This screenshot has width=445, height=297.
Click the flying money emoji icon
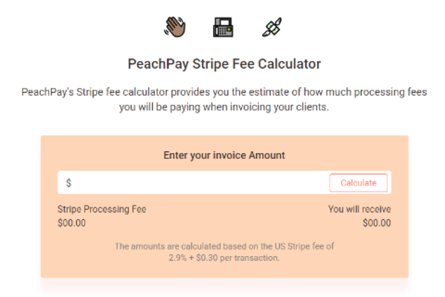272,27
